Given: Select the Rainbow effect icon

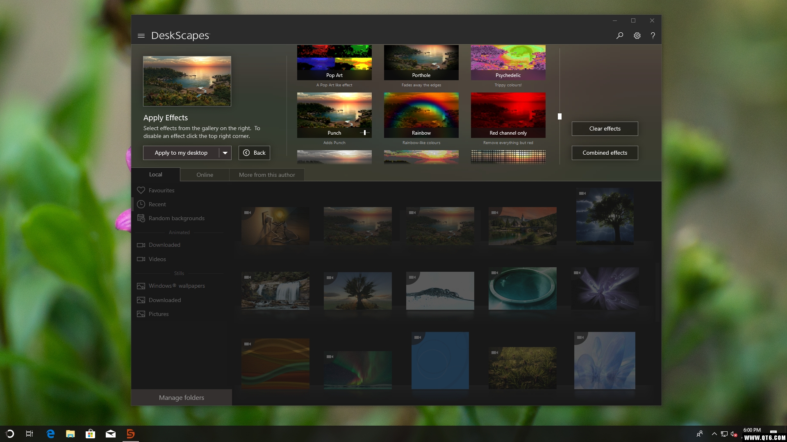Looking at the screenshot, I should tap(422, 115).
